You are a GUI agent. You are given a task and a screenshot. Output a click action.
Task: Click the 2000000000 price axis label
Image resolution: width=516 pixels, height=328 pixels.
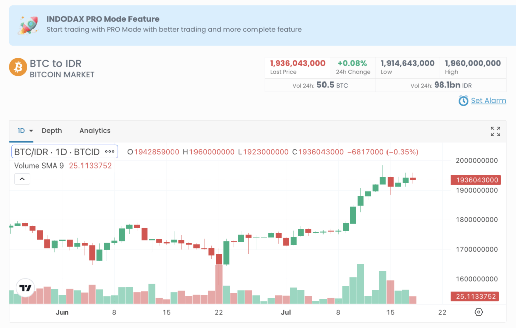click(477, 160)
